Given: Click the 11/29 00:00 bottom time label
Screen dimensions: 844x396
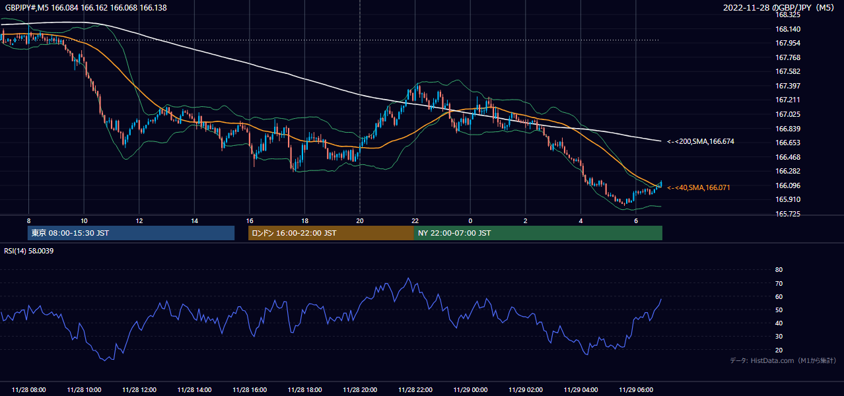Looking at the screenshot, I should 470,390.
